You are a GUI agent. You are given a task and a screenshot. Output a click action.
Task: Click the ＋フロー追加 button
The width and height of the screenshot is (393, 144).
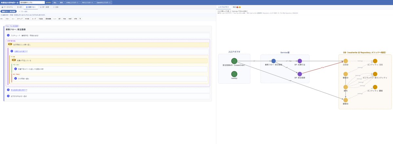23,11
